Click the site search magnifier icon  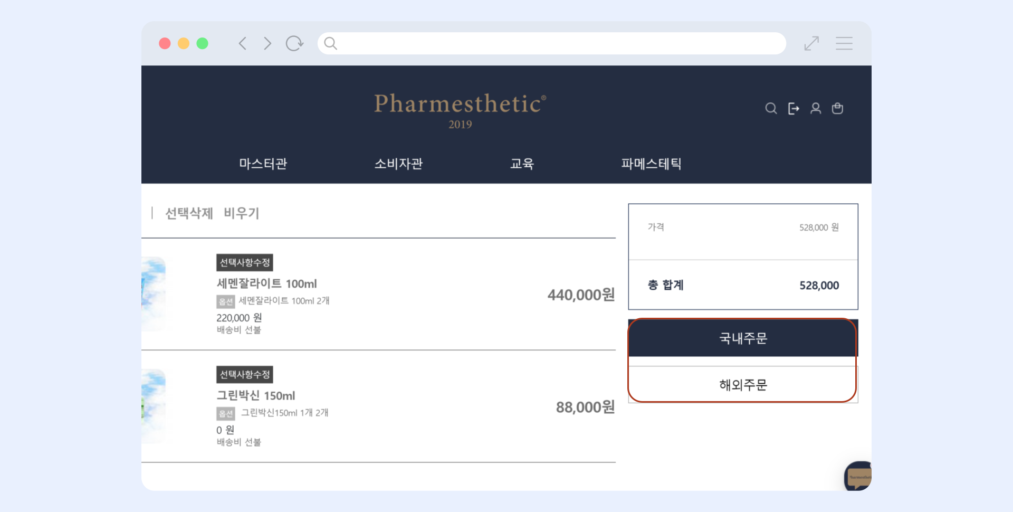(771, 109)
